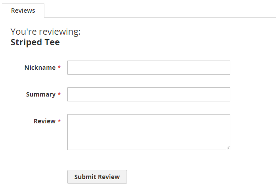Click the Nickname field label

coord(40,68)
